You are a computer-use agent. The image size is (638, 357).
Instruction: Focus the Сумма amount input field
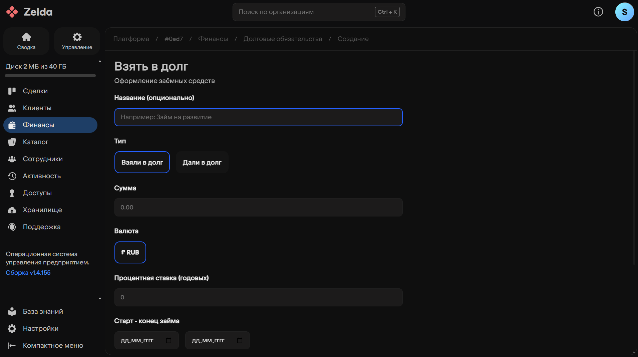258,207
